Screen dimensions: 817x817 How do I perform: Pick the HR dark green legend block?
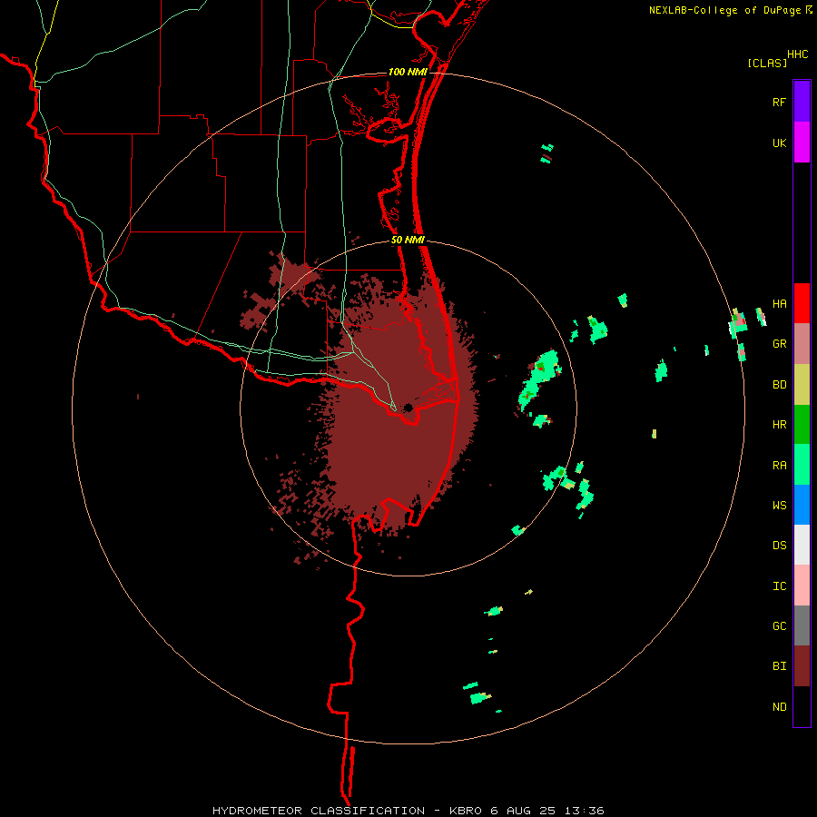click(802, 425)
